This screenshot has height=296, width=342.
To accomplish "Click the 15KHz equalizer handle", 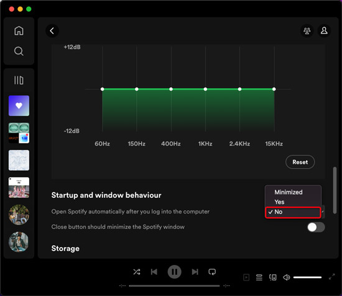I will click(x=274, y=89).
